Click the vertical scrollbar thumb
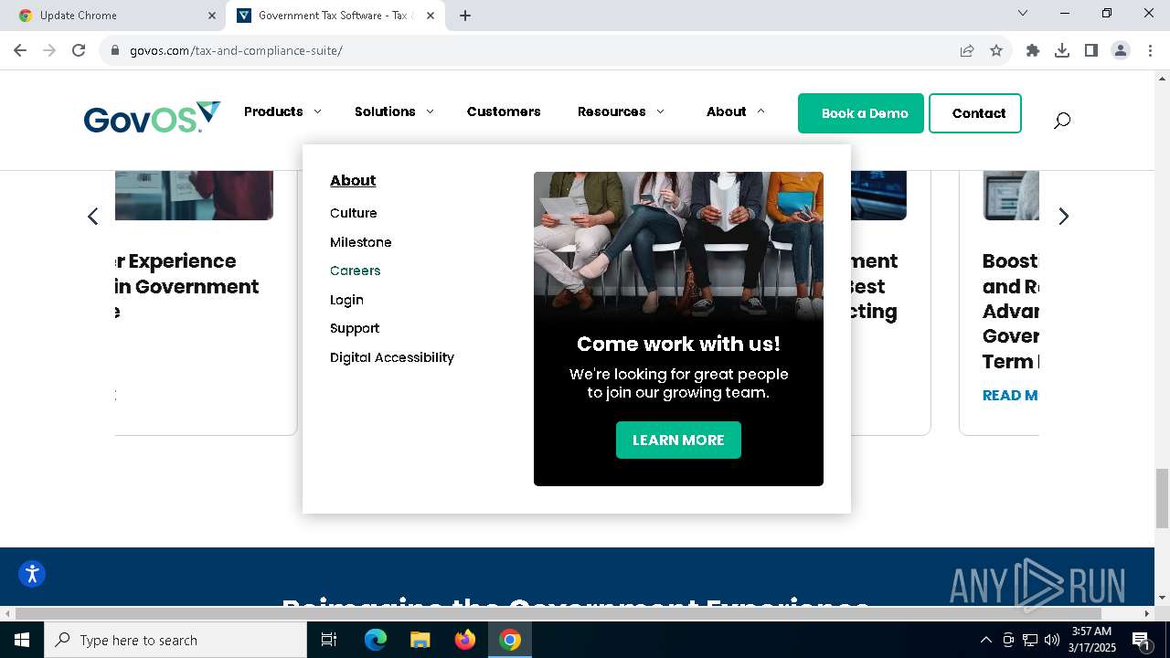 coord(1162,498)
